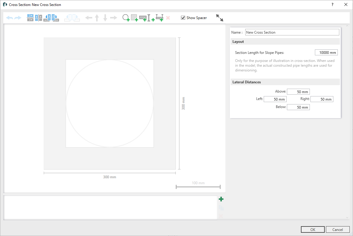Edit Section Length for Slope Pipes field
The image size is (353, 236).
click(326, 52)
